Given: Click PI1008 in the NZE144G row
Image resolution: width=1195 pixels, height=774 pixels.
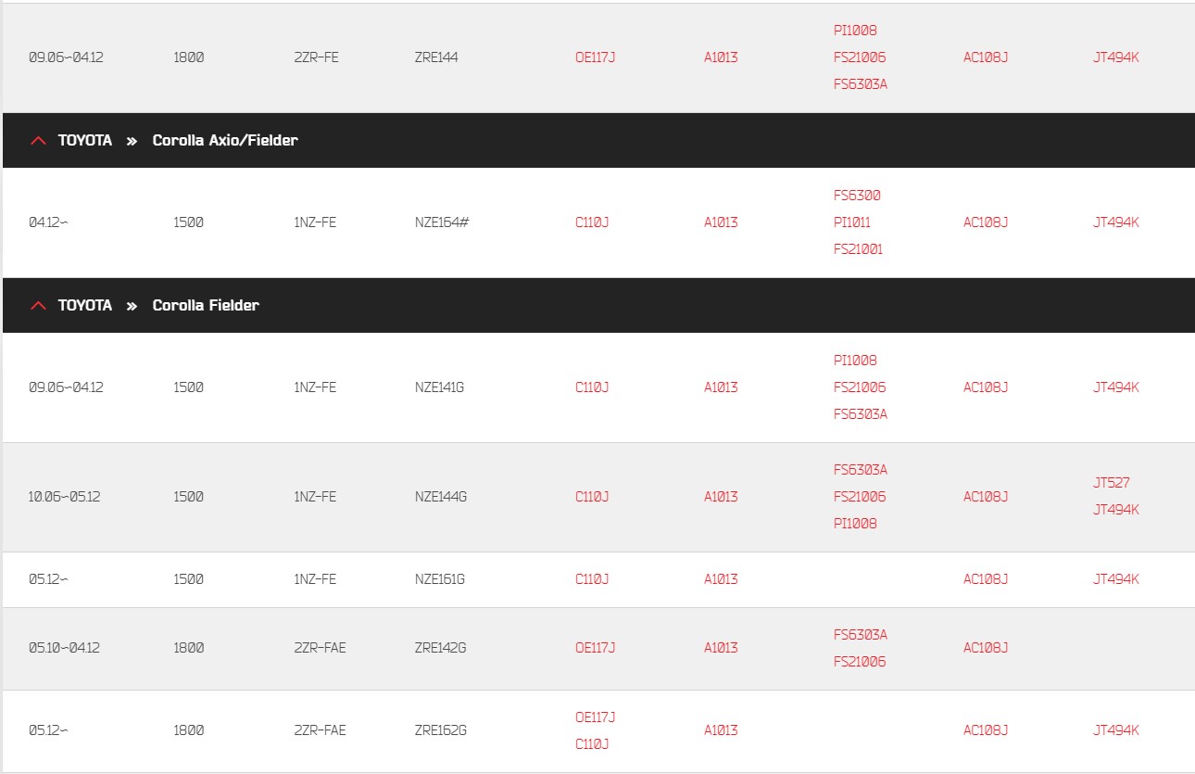Looking at the screenshot, I should (855, 524).
